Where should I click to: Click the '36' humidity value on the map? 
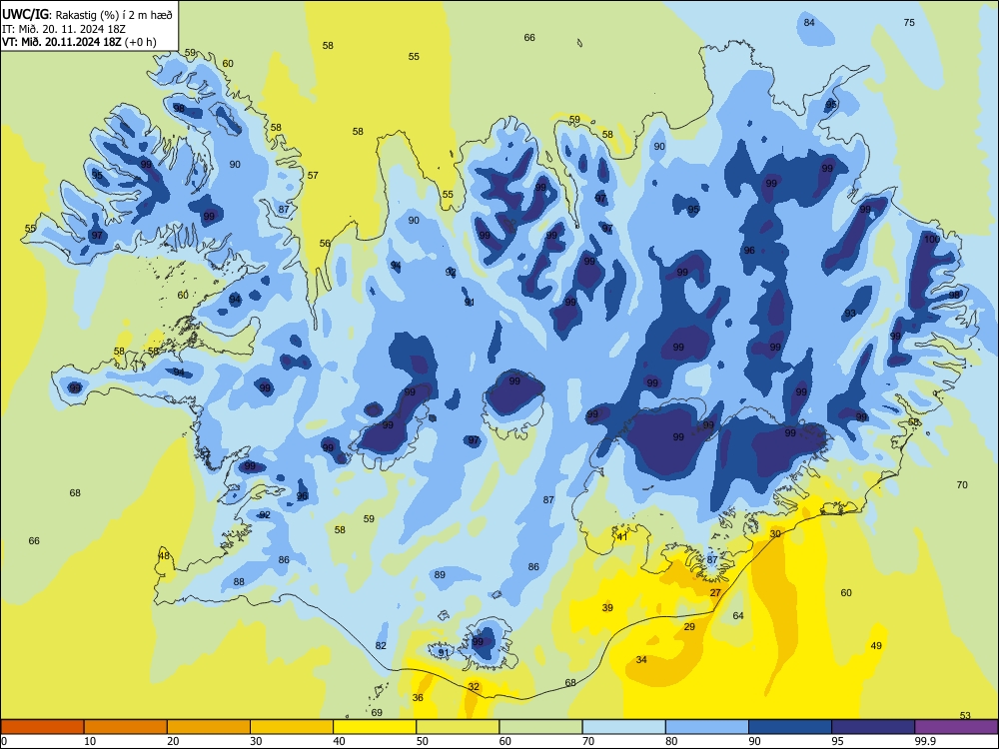418,697
